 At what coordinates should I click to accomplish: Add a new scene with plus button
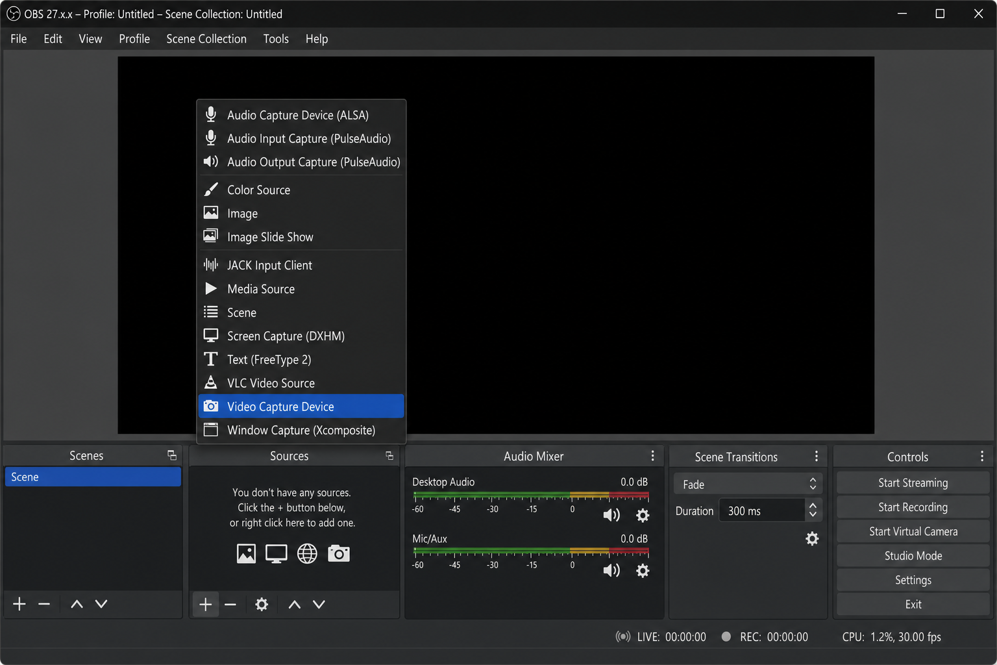[x=19, y=604]
